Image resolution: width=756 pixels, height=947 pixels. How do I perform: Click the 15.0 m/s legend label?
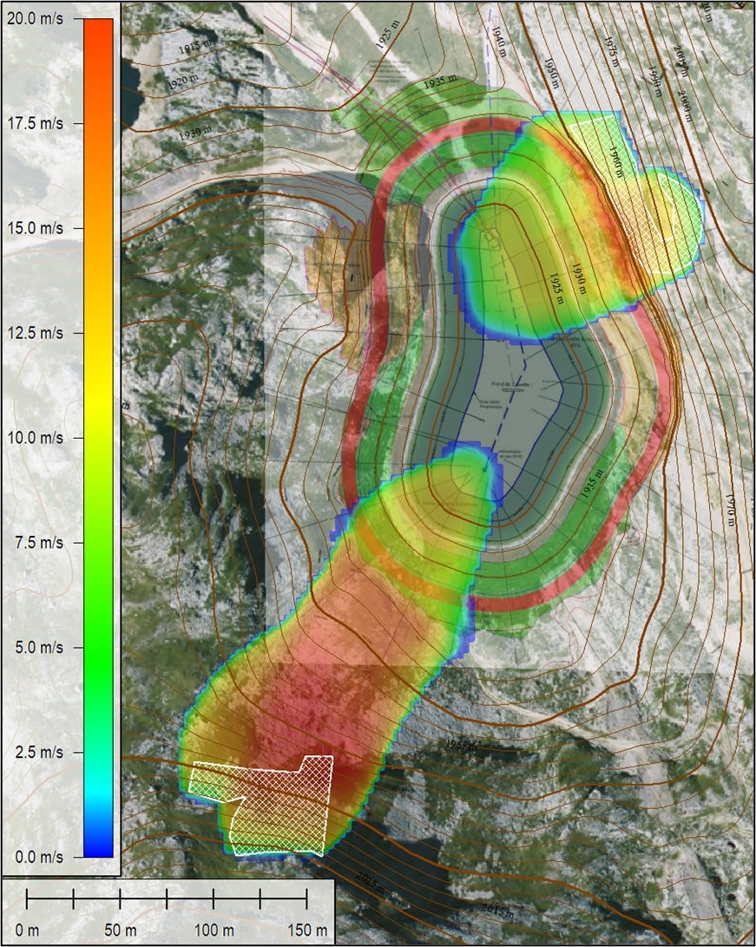[x=36, y=228]
